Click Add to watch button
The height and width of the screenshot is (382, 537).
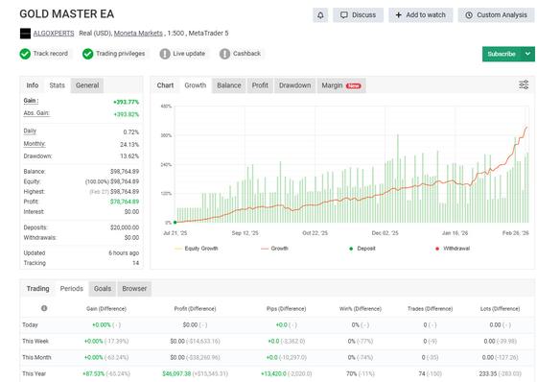[421, 15]
